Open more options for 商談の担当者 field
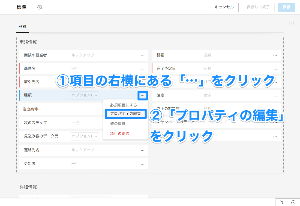The width and height of the screenshot is (300, 206). (143, 56)
